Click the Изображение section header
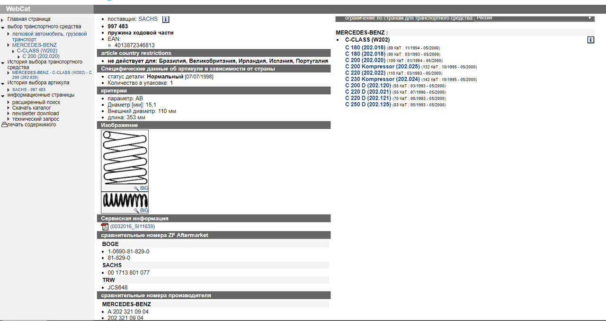 click(x=214, y=125)
